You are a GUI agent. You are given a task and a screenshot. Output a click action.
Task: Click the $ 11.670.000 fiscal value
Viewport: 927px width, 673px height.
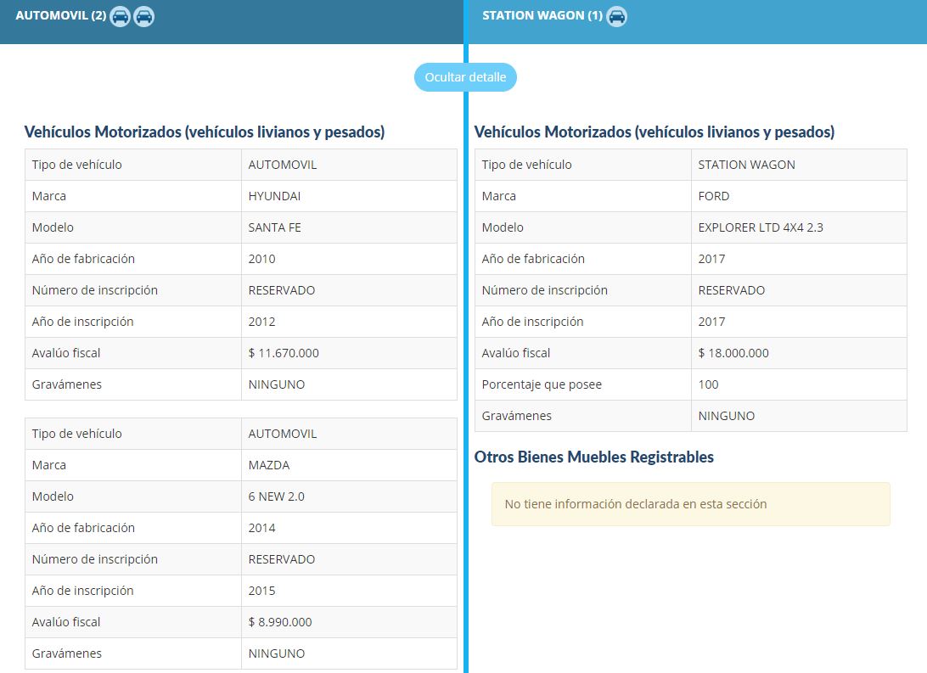[x=284, y=353]
